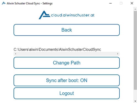Click the sync folder path text
This screenshot has height=103, width=137.
(57, 49)
